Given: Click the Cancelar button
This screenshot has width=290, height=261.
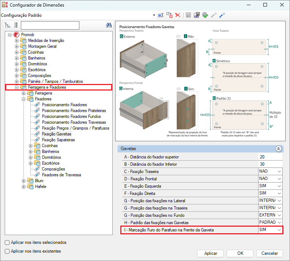Looking at the screenshot, I should point(270,253).
